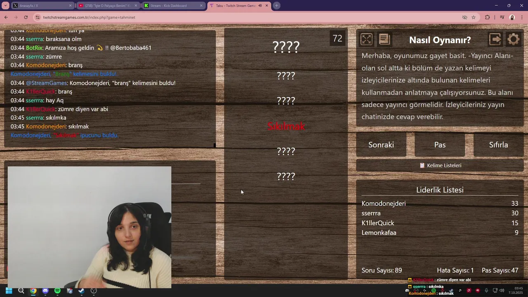Click the Pas Sayısı: 47 counter
Screen dimensions: 528x297
coord(500,271)
